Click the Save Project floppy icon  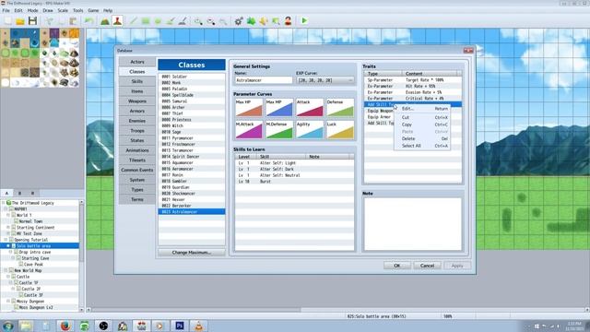pyautogui.click(x=32, y=21)
